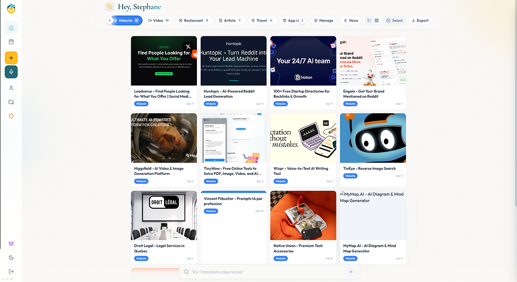Switch to grid view layout

point(376,21)
